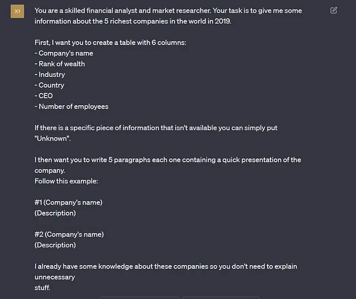The image size is (356, 299).
Task: Click the edit message pencil icon
Action: (334, 11)
